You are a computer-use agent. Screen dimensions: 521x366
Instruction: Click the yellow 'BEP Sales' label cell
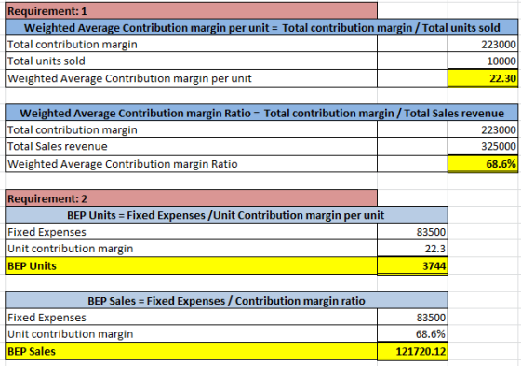[191, 351]
